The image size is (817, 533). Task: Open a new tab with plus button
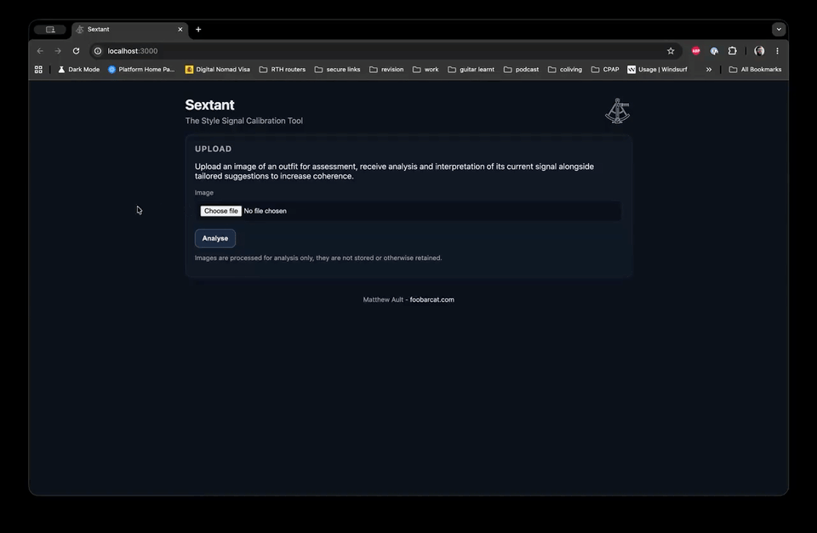coord(198,30)
